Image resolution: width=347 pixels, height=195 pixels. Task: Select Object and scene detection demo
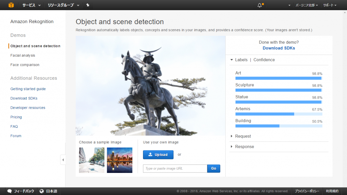tap(35, 46)
